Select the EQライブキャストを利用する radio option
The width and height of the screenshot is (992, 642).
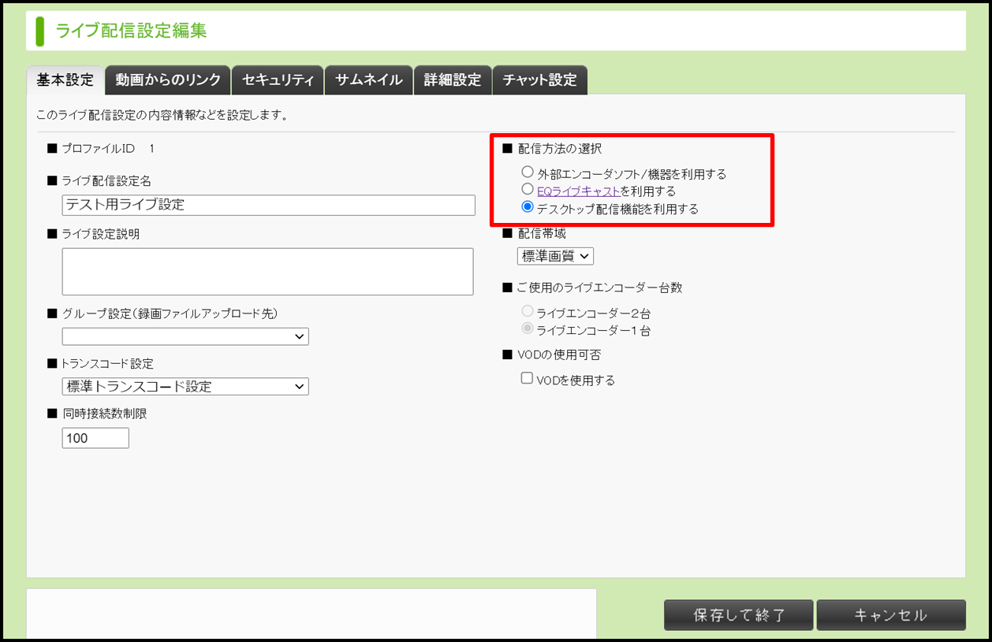pos(528,189)
